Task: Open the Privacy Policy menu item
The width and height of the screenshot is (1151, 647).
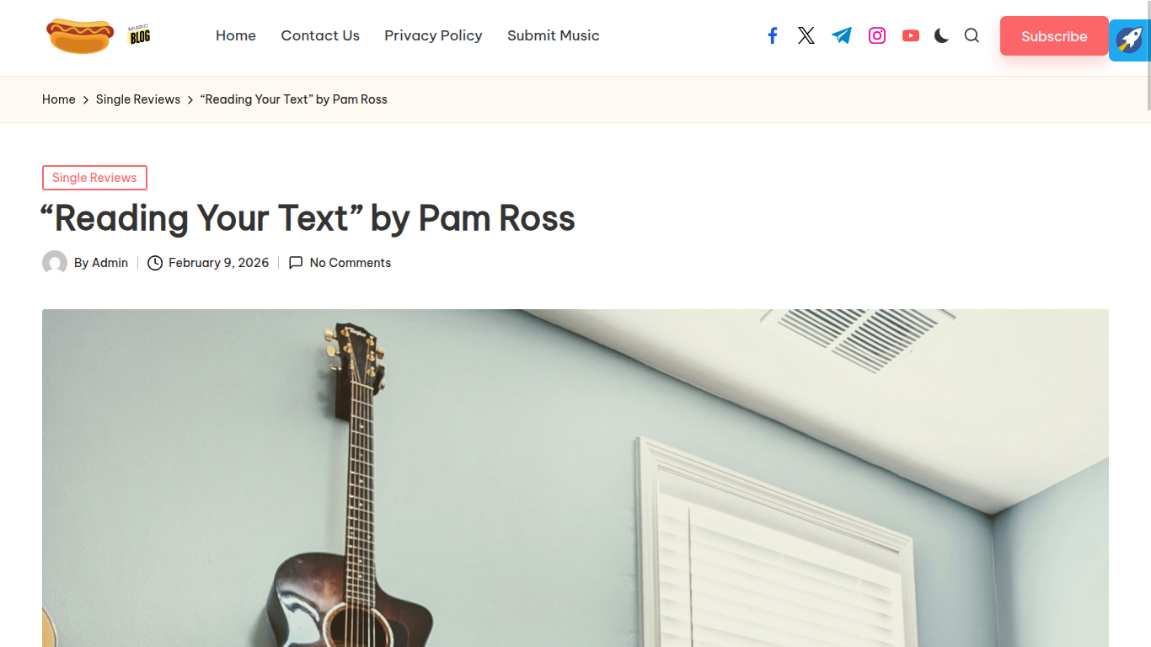Action: pyautogui.click(x=433, y=35)
